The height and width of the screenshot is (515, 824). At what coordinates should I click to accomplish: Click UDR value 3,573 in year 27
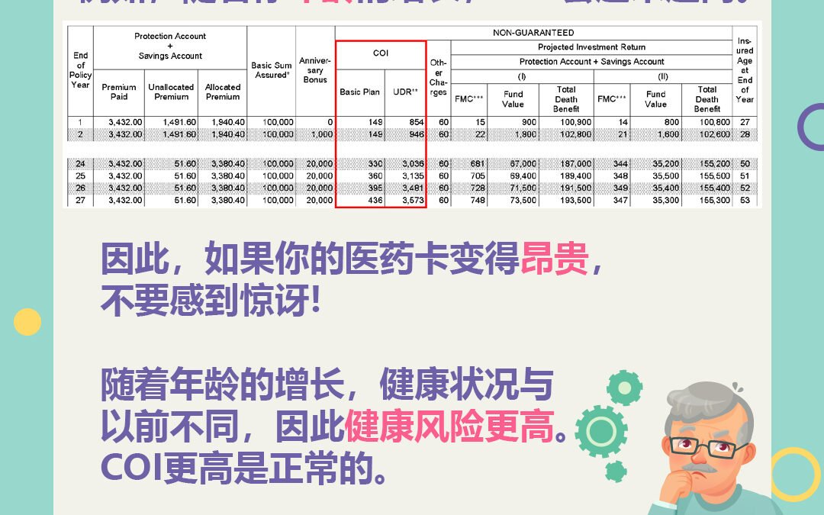tap(404, 201)
